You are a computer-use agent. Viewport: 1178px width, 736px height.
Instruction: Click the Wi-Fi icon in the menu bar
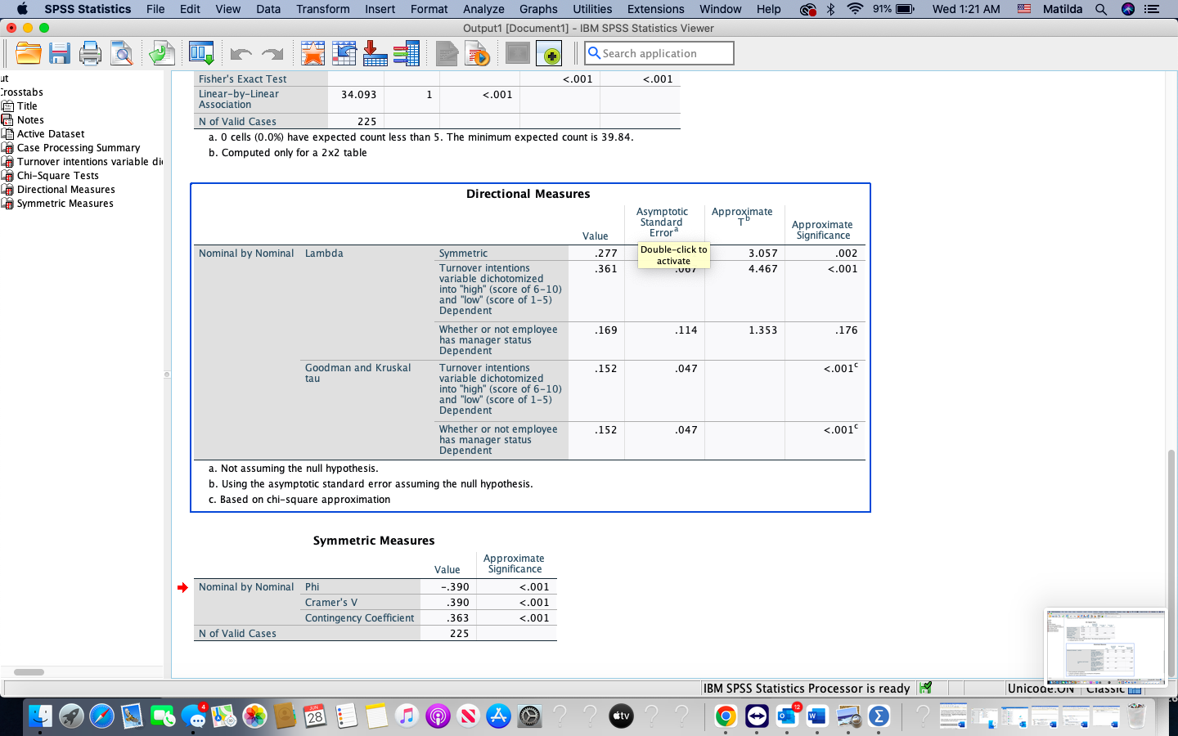tap(856, 9)
